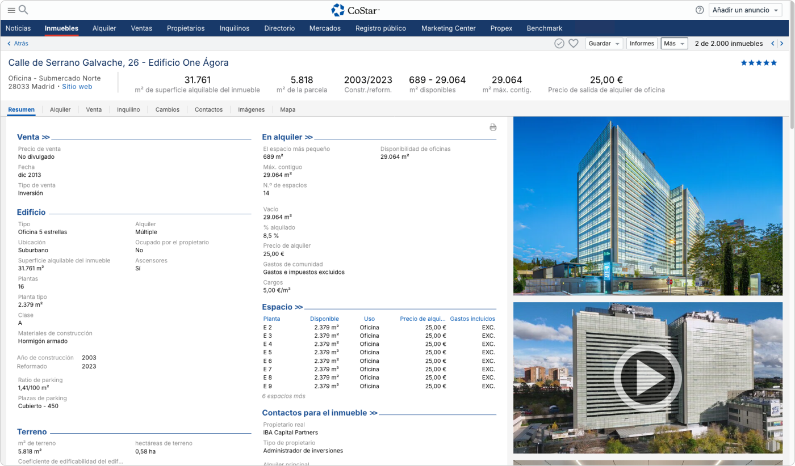Open the Añadir un anuncio dropdown
Viewport: 795px width, 466px height.
click(x=745, y=10)
